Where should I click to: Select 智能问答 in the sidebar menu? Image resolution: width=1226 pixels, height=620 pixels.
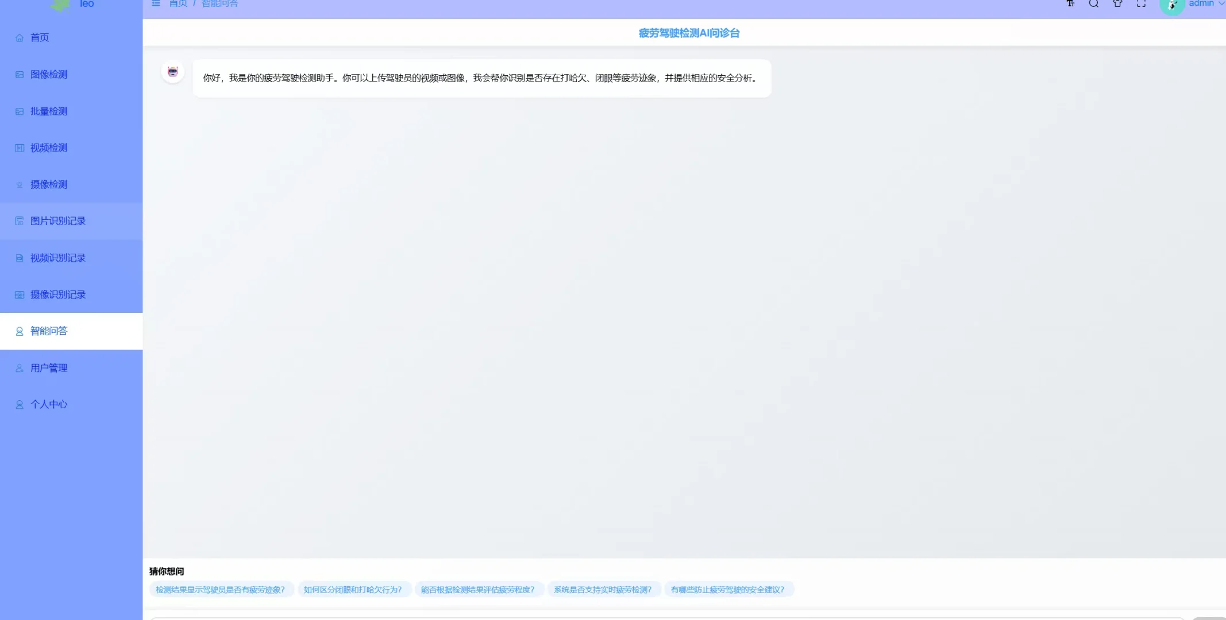point(48,331)
